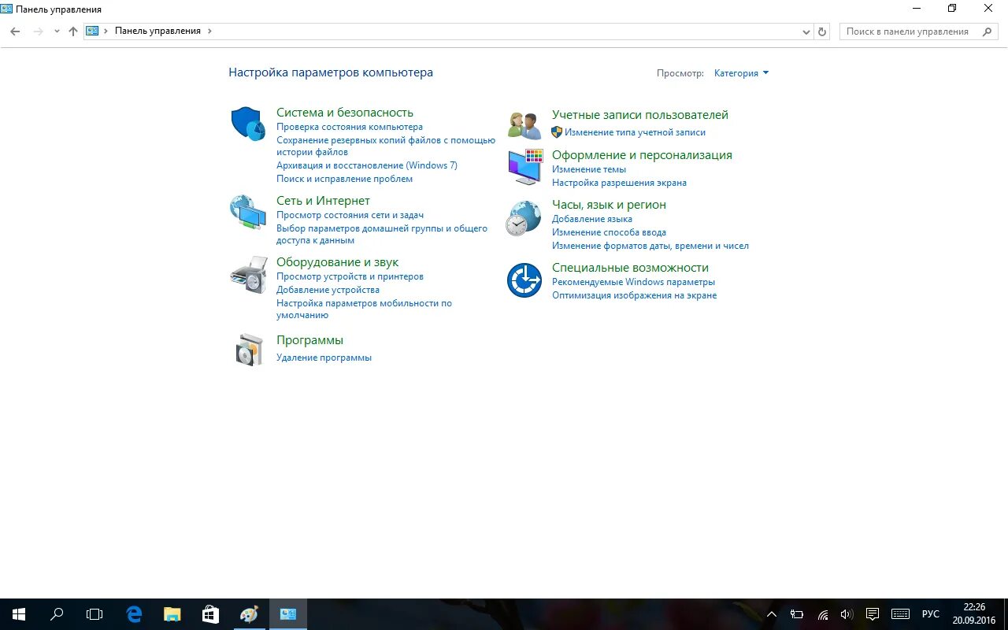Open the Network and Internet globe icon
Screen dimensions: 1008x630
tap(248, 213)
